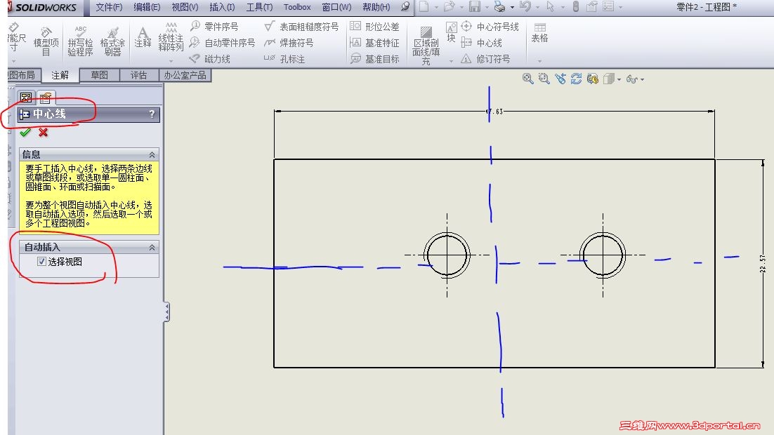Insert Surface Finish symbol (表面粗糙度符号)
774x435 pixels.
pos(301,26)
